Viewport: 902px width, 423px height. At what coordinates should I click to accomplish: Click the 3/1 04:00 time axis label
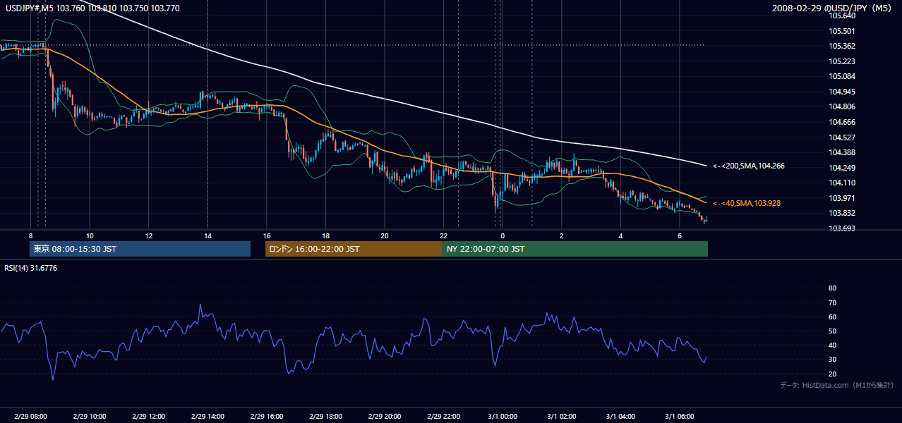[x=620, y=417]
